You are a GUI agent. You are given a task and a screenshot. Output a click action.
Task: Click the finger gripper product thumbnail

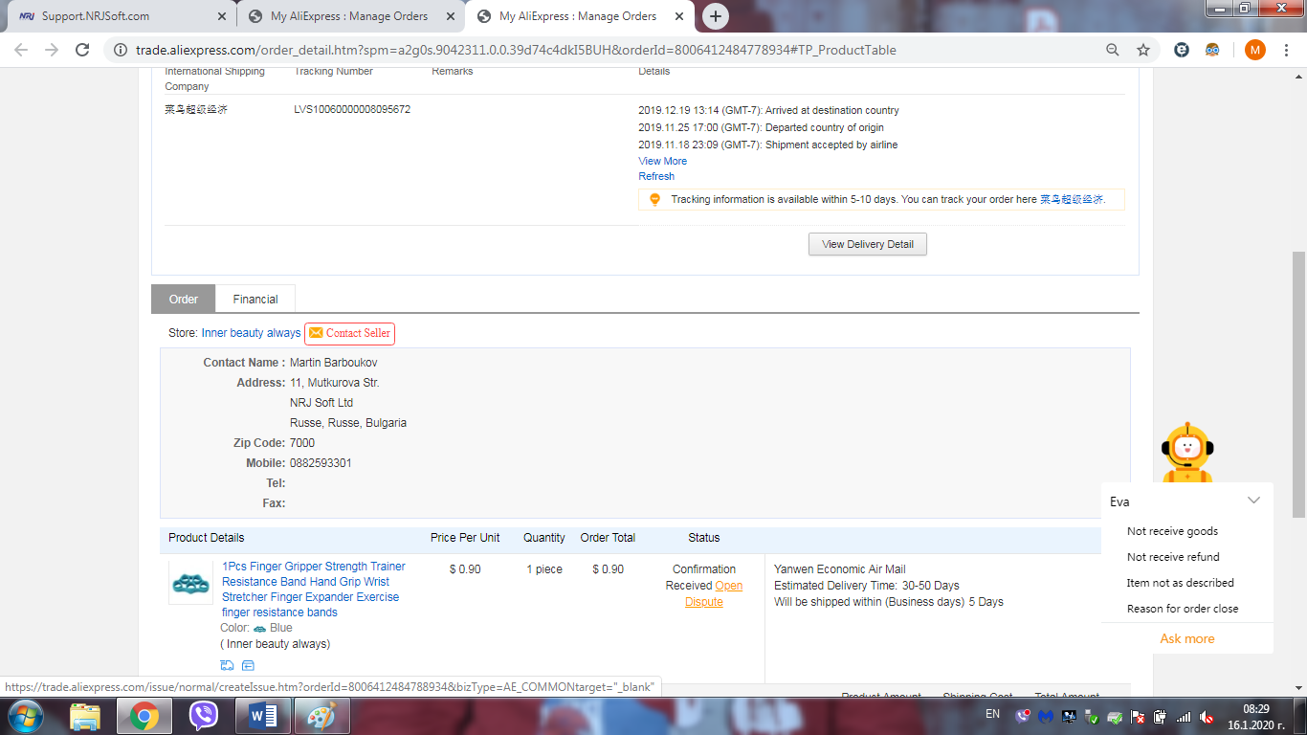click(x=190, y=583)
